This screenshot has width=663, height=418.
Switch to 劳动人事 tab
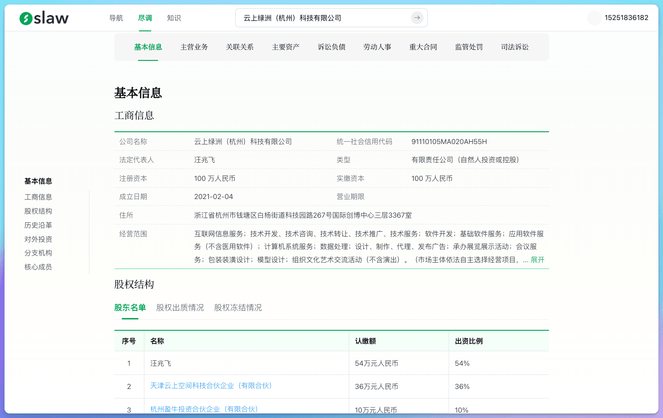[x=377, y=47]
